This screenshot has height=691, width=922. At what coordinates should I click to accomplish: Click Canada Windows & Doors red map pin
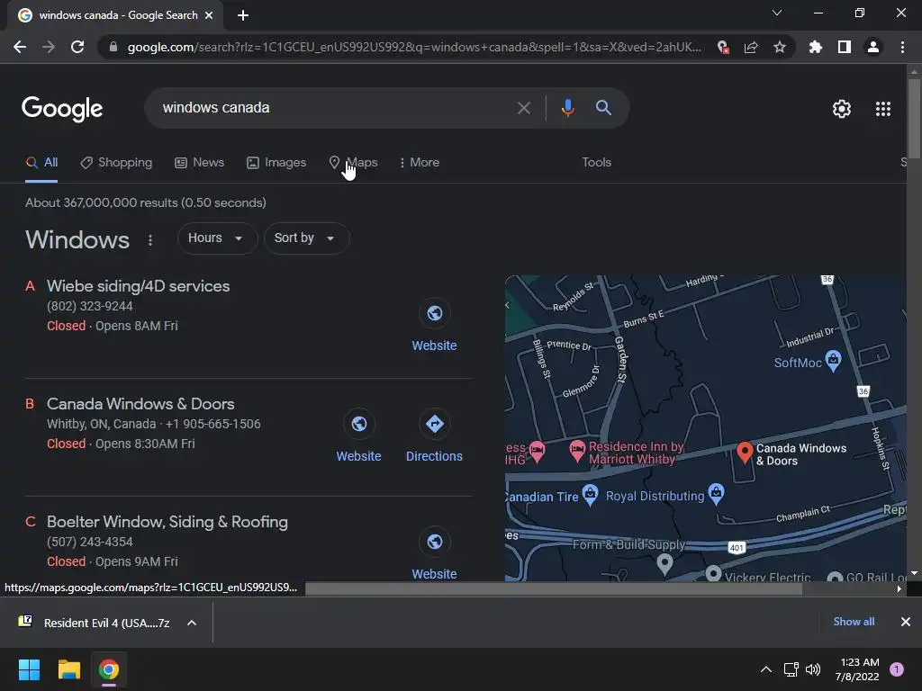tap(745, 453)
